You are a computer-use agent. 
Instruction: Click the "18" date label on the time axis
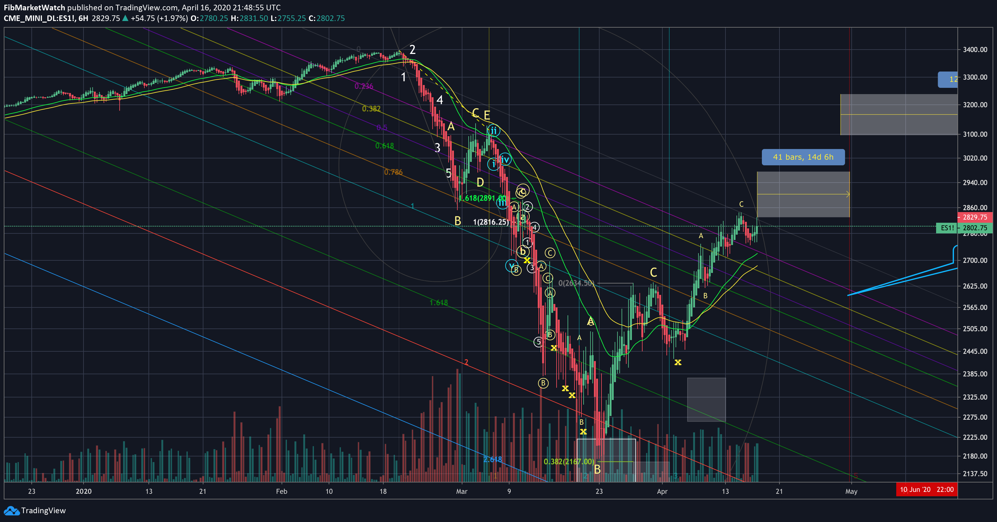(383, 492)
